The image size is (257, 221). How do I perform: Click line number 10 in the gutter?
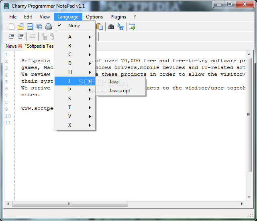click(8, 116)
